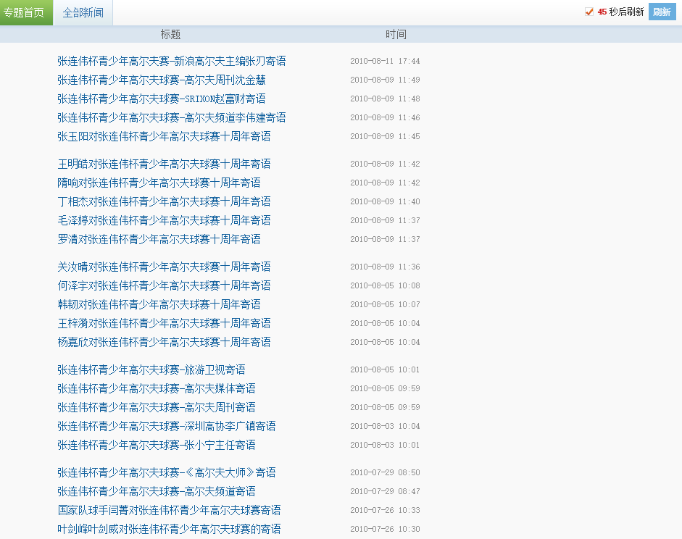Viewport: 682px width, 539px height.
Task: Open the 王梓漪 anniversary message link
Action: pos(164,323)
